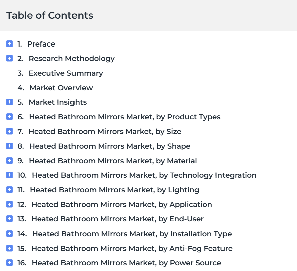Screen dimensions: 297x271
Task: Toggle plus icon next to by Material
Action: 9,161
